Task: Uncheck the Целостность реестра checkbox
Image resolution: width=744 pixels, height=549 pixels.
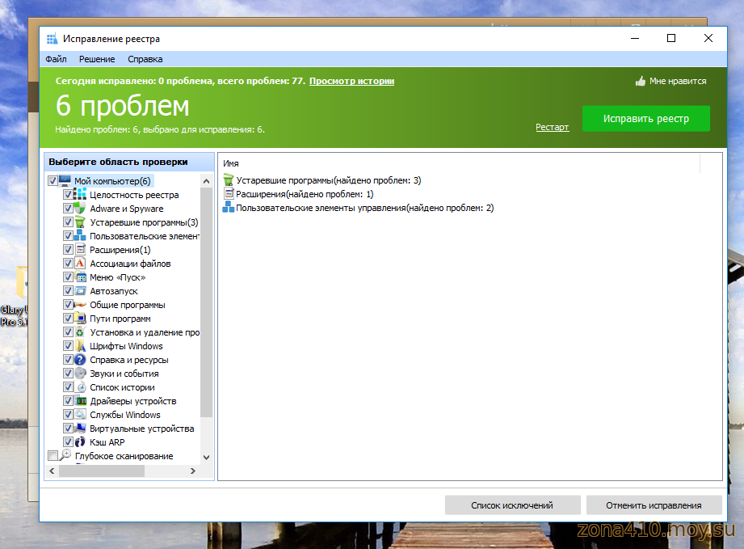Action: 68,195
